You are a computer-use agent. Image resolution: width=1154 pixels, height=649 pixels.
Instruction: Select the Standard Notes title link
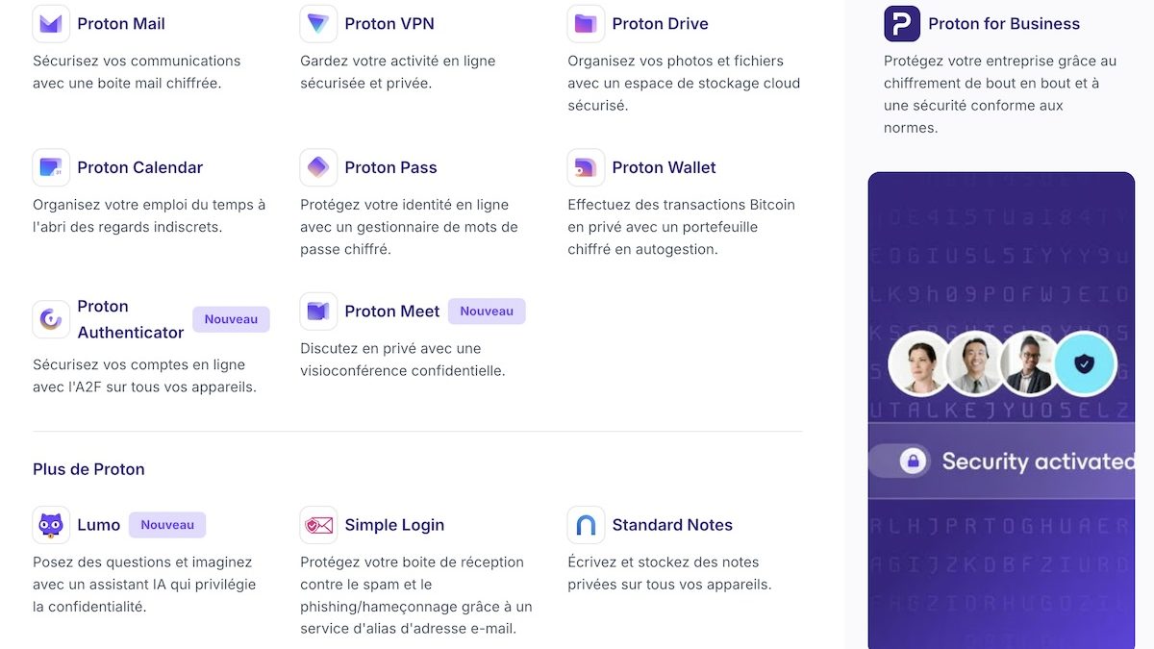click(x=672, y=525)
